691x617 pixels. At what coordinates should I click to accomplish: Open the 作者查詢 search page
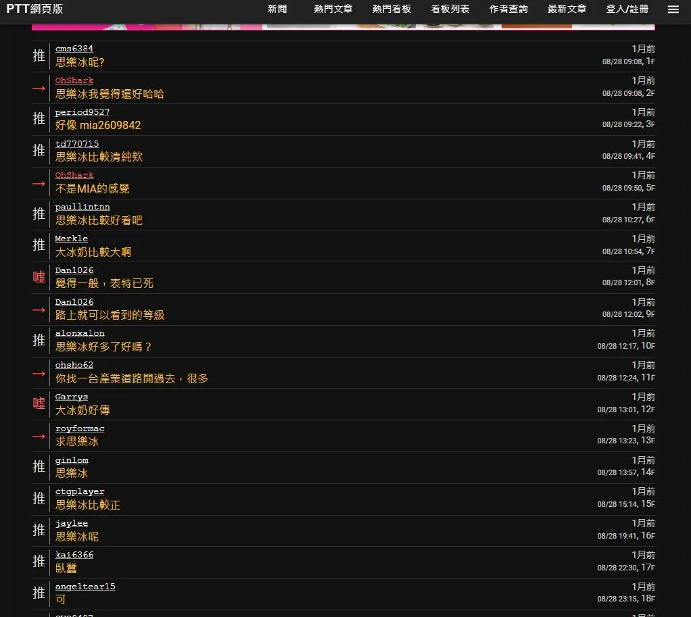pyautogui.click(x=508, y=9)
